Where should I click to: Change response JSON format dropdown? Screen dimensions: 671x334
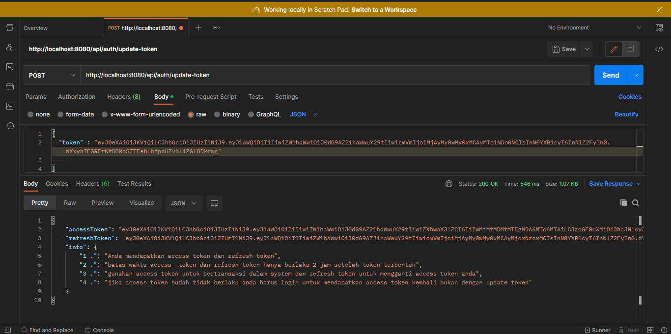[x=184, y=203]
